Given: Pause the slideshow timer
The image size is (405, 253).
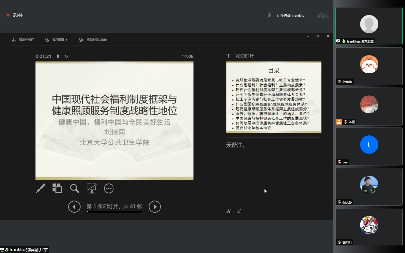Looking at the screenshot, I should 58,56.
